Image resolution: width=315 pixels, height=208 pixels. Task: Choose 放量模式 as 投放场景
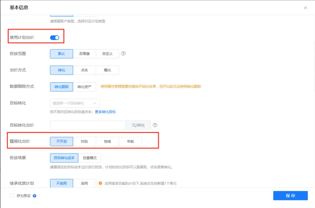(x=90, y=158)
